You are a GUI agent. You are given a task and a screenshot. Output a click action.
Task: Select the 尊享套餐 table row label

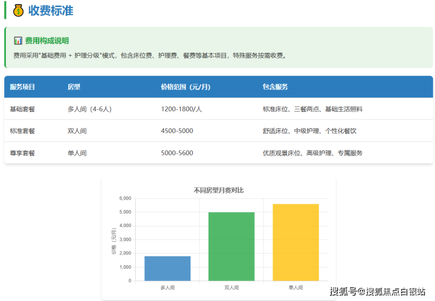pos(22,153)
